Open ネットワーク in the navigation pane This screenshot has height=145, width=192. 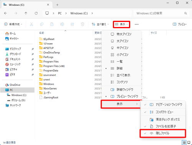pyautogui.click(x=13, y=105)
